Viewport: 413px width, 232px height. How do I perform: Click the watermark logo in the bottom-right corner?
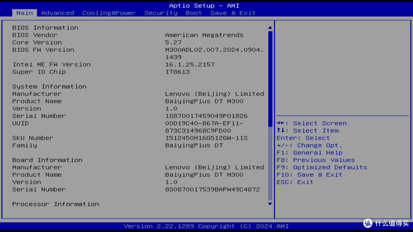point(368,223)
